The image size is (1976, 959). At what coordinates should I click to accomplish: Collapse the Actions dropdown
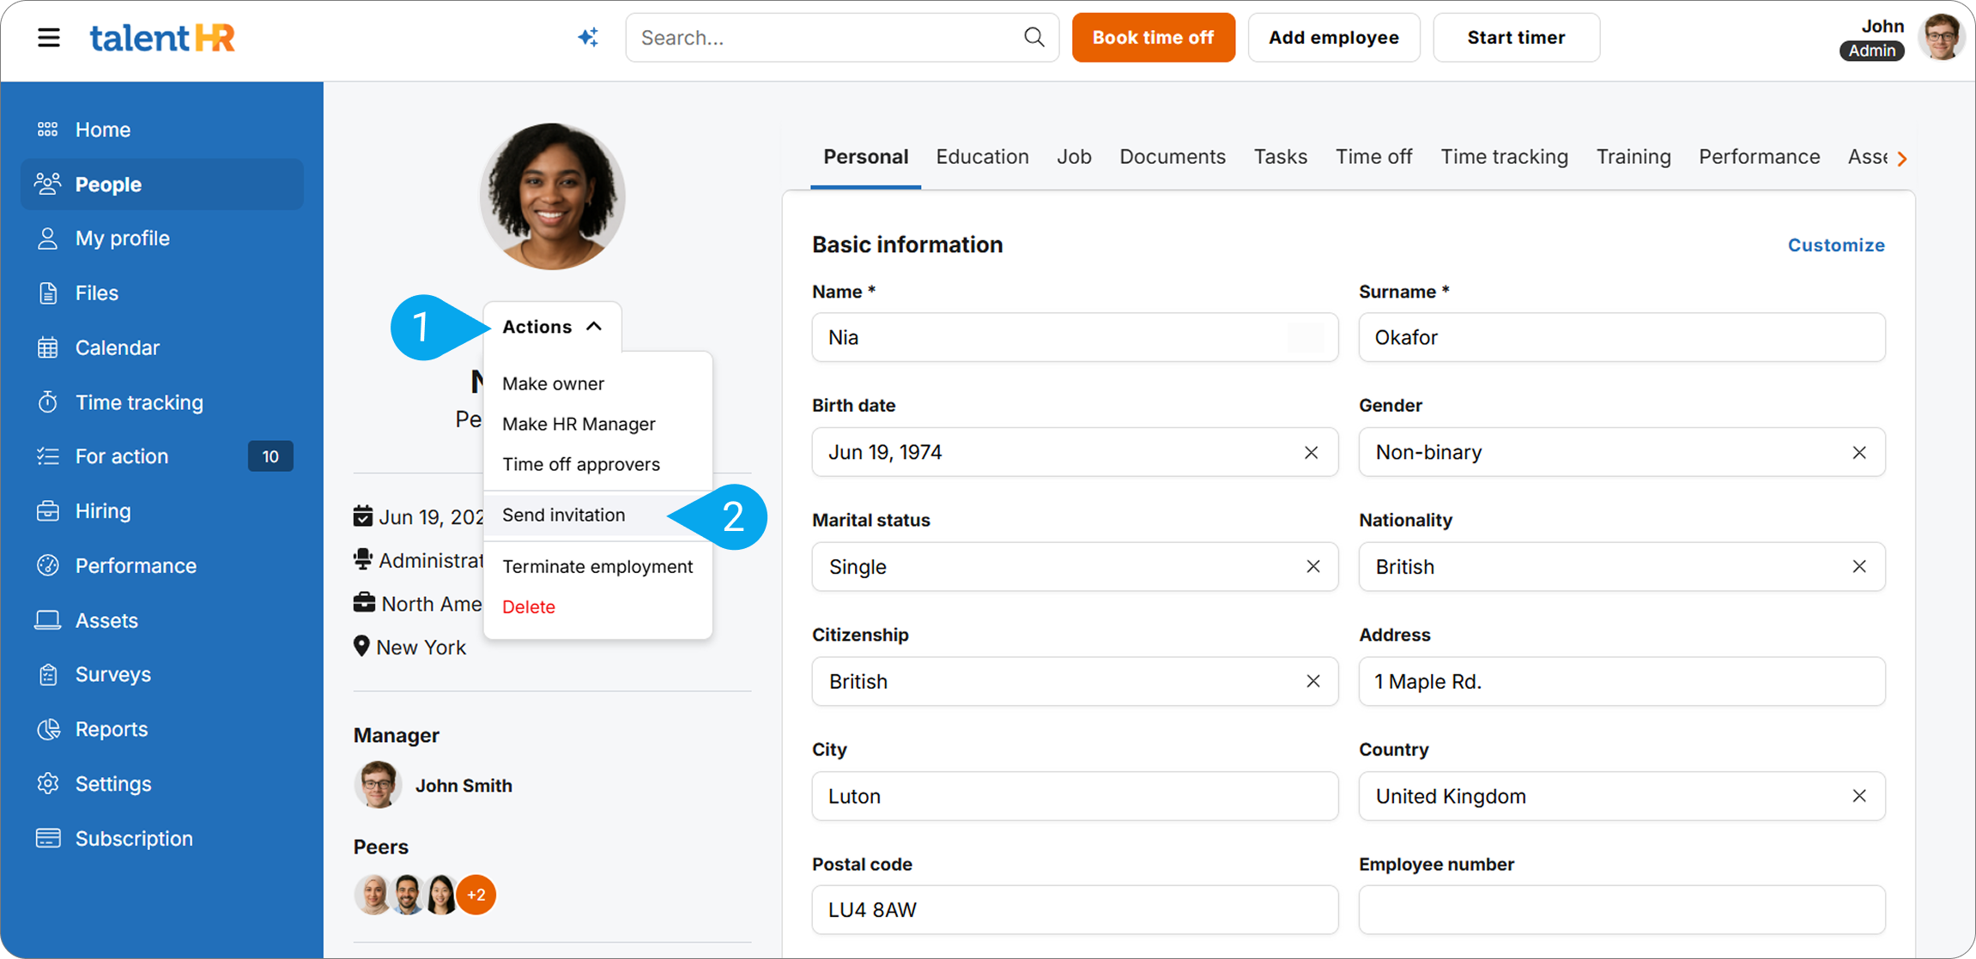552,327
